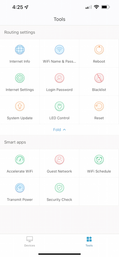This screenshot has height=257, width=119.
Task: Tap the Login Password icon
Action: pyautogui.click(x=59, y=78)
